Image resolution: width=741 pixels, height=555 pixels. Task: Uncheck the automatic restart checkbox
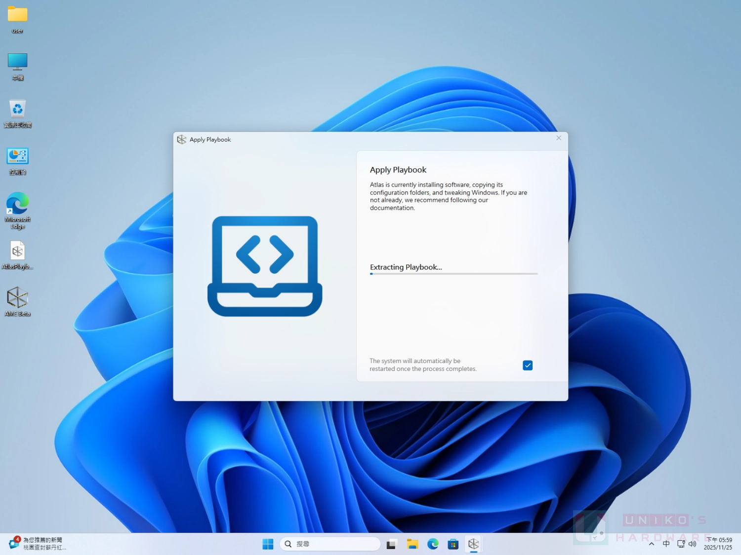pyautogui.click(x=528, y=365)
